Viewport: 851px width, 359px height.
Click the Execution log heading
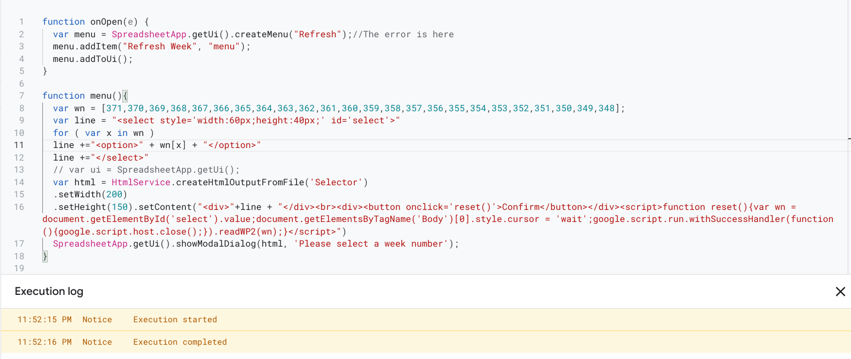coord(49,291)
